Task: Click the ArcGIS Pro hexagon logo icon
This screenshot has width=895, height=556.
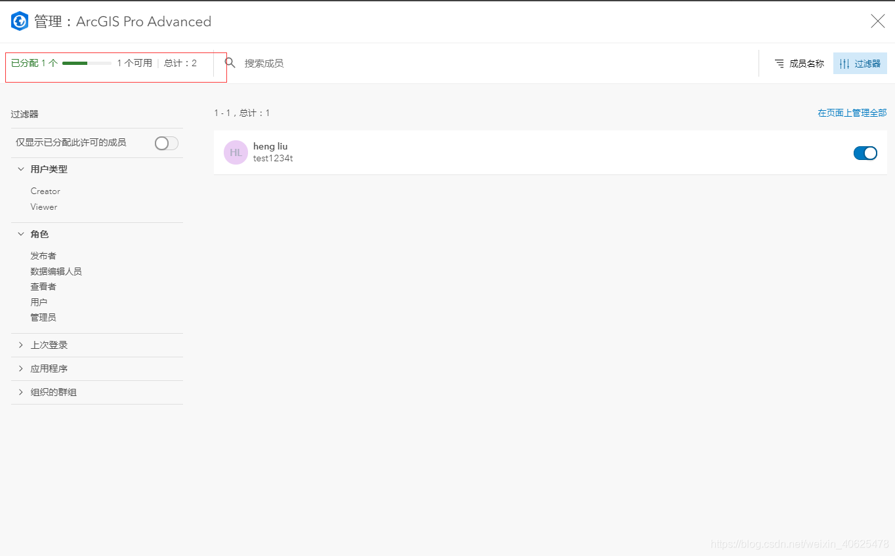Action: click(x=20, y=22)
